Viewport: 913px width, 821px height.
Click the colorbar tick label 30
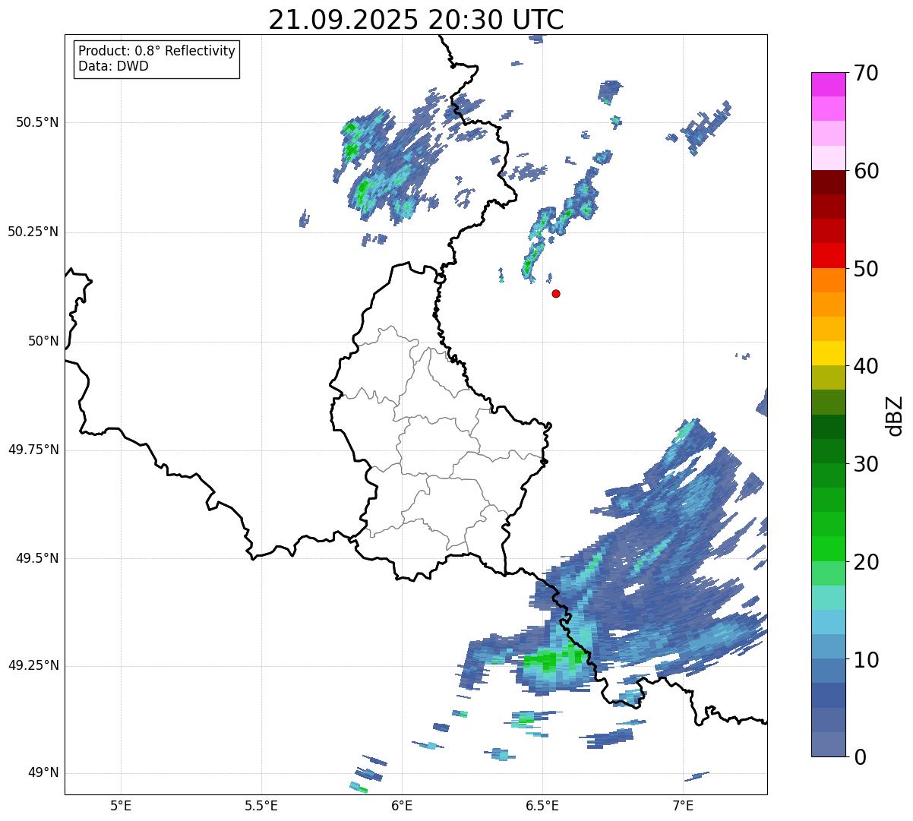coord(866,464)
